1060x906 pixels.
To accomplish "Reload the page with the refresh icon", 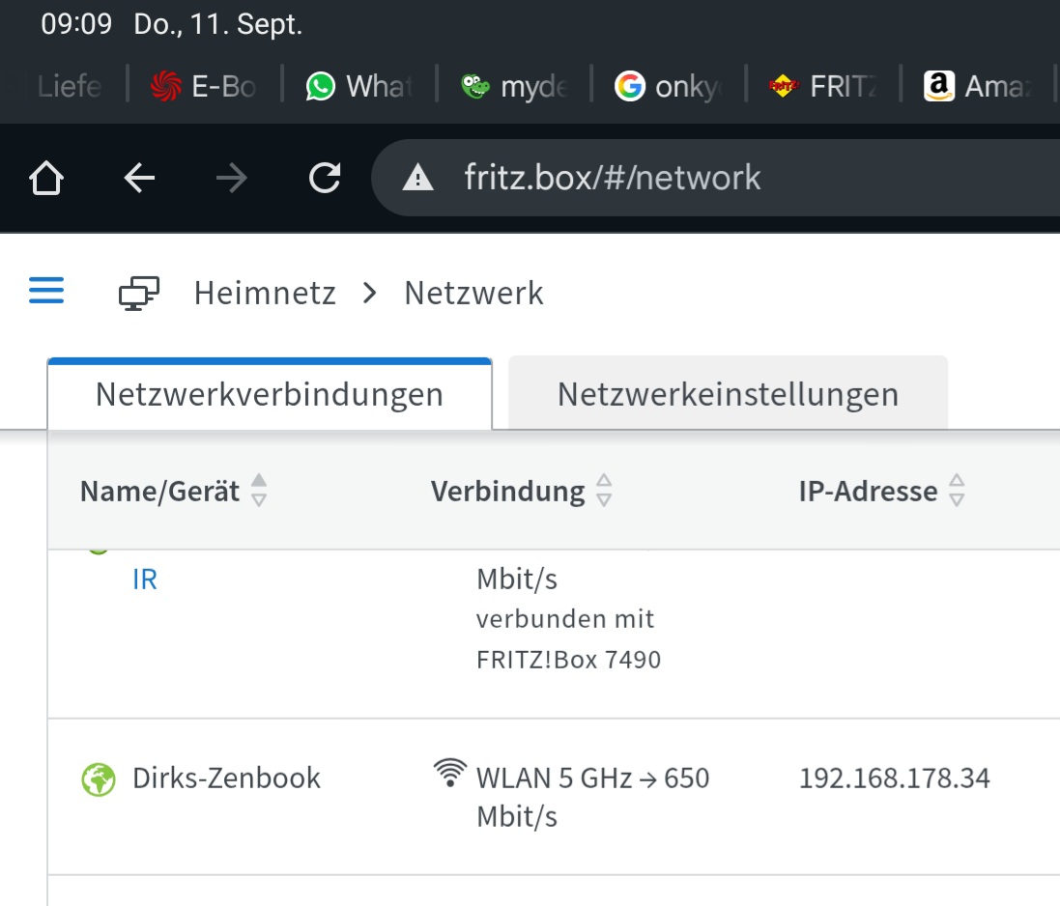I will pos(325,178).
